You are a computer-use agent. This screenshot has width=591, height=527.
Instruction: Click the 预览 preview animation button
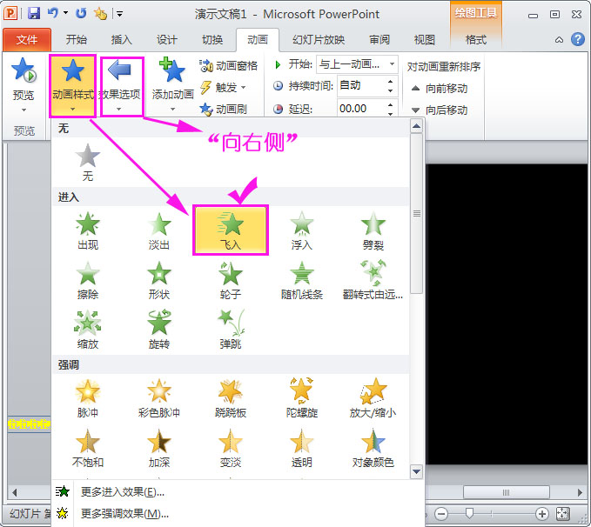(24, 84)
